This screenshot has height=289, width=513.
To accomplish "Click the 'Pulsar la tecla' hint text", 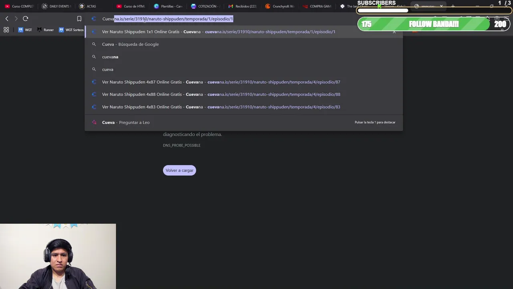I will [375, 122].
